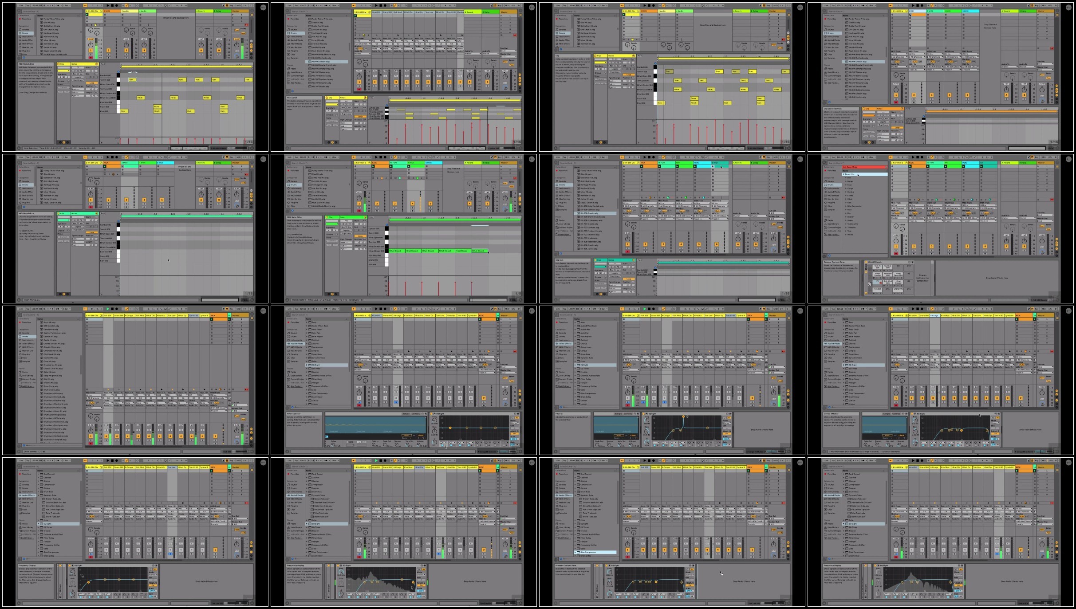Click the highlighted Glue Compressor row in the browser

[x=595, y=552]
